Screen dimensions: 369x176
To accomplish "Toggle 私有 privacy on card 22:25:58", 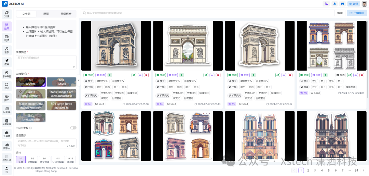I will point(101,75).
